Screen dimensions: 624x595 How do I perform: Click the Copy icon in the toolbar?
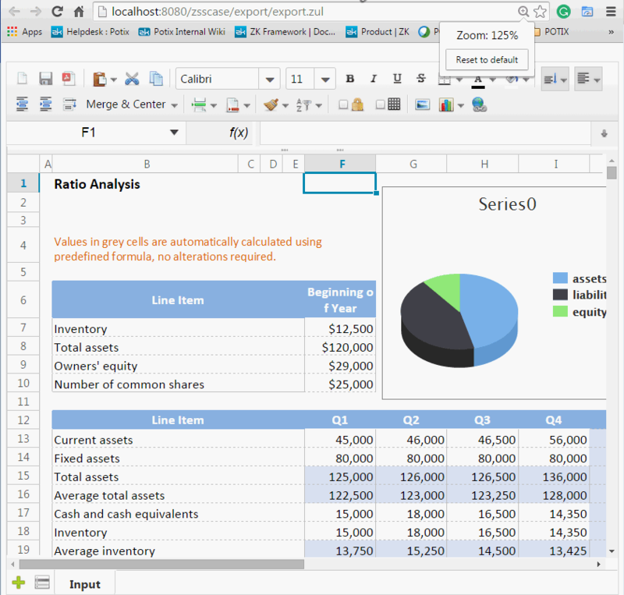coord(156,79)
